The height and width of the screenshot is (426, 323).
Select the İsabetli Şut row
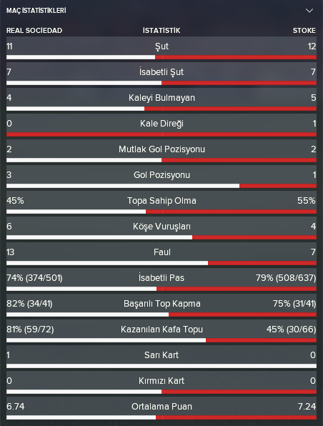[161, 74]
